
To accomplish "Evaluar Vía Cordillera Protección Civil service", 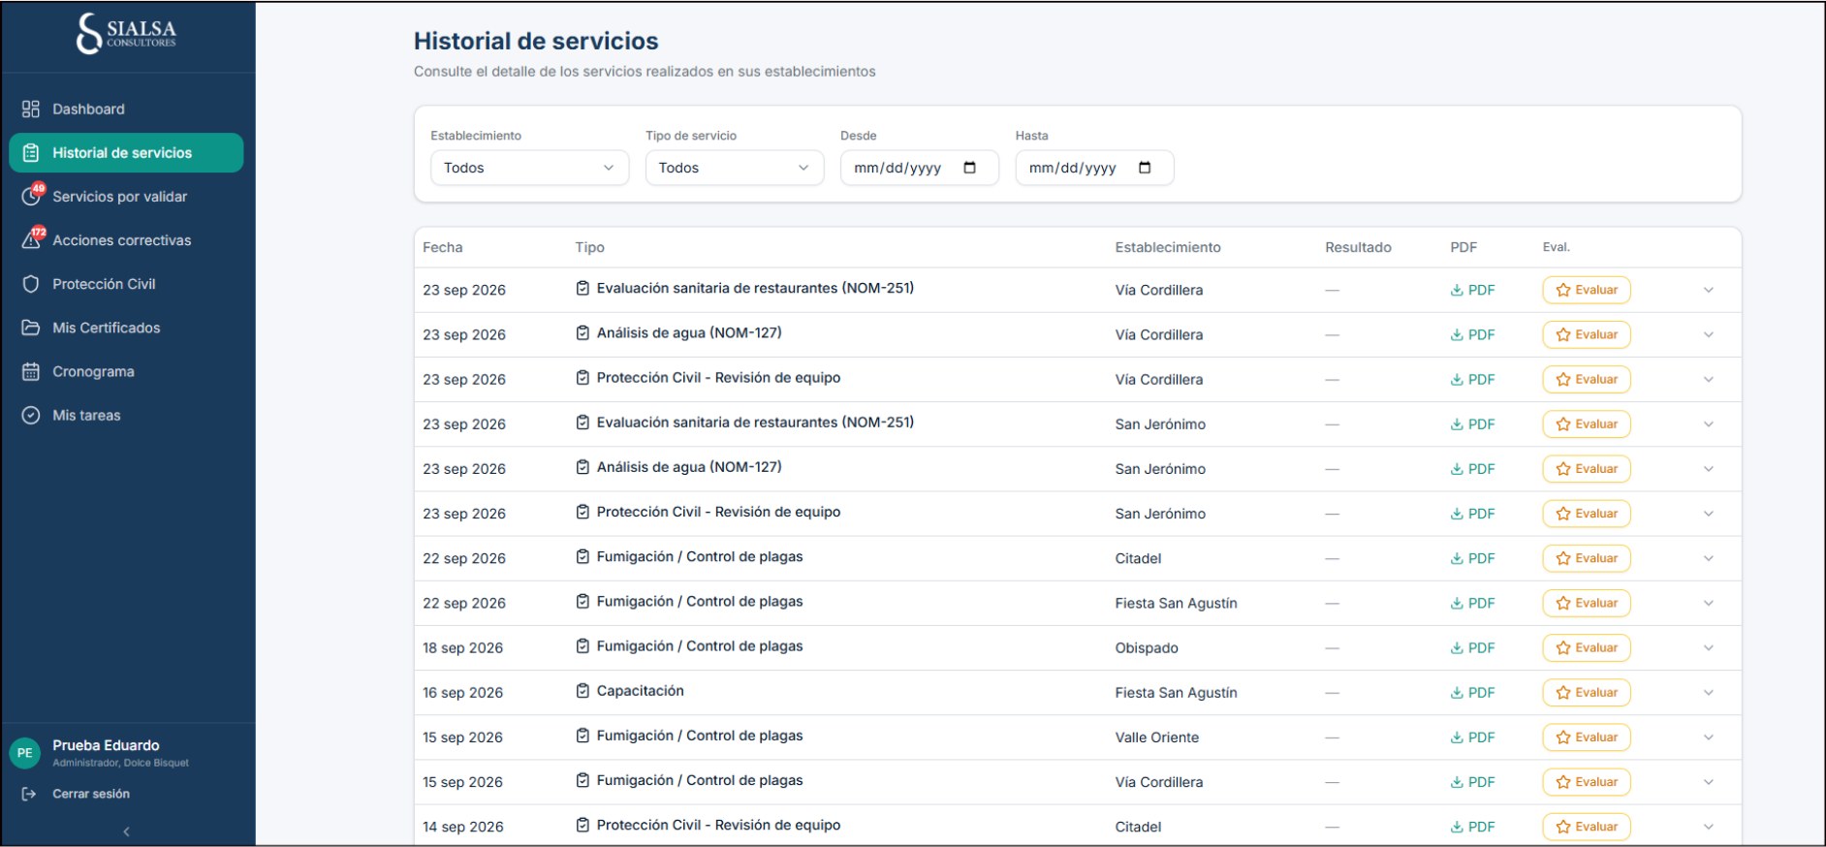I will point(1587,380).
